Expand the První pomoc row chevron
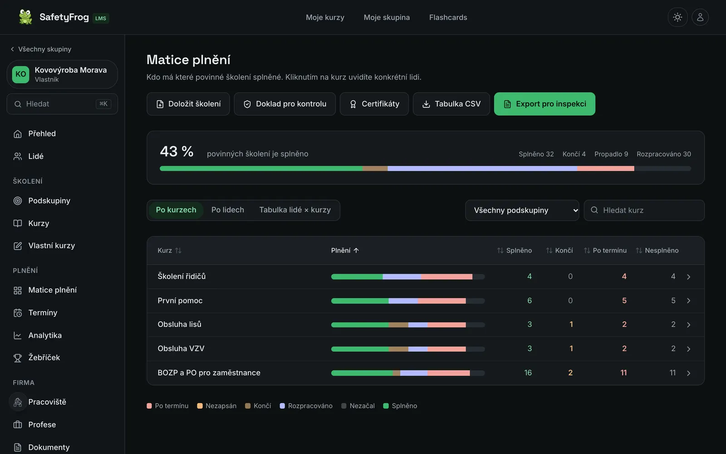Screen dimensions: 726x454 689,301
